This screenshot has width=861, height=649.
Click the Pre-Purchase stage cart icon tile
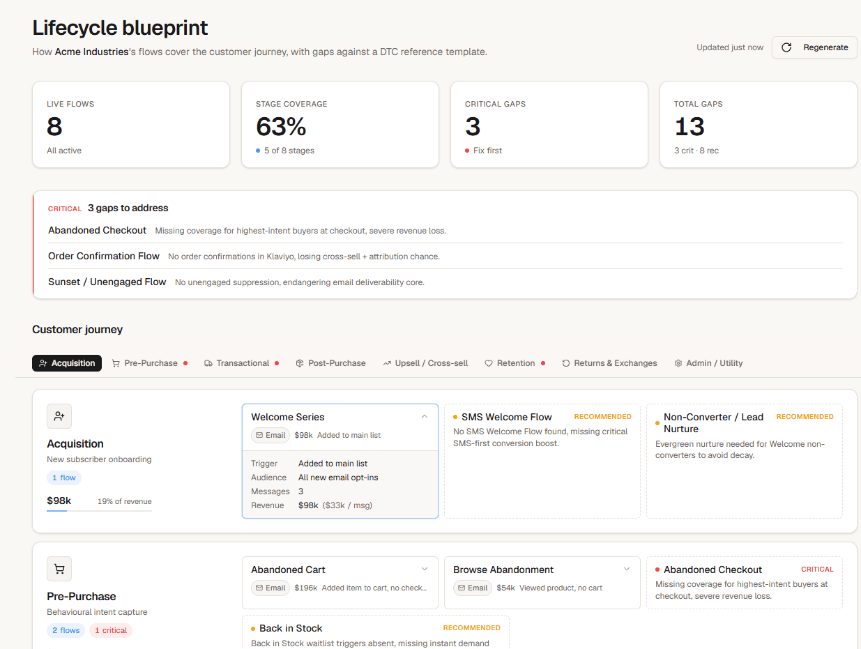pos(59,569)
